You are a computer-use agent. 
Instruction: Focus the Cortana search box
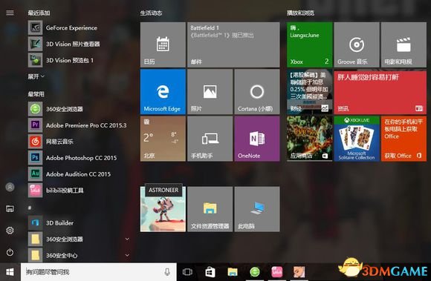99,272
